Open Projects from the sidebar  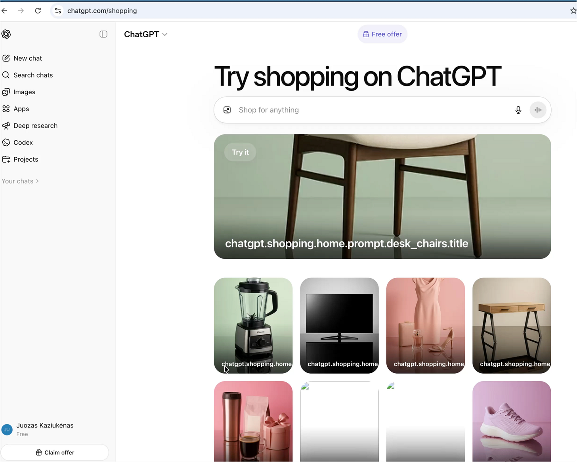(x=26, y=159)
